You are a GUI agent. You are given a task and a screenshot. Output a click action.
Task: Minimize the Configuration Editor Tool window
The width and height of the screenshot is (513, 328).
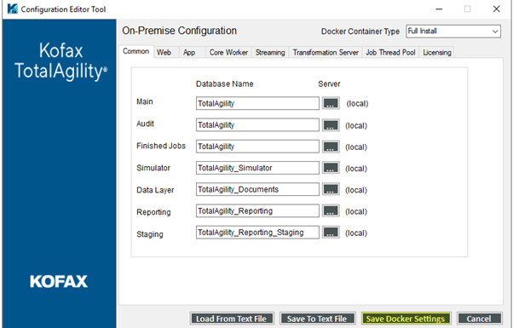click(439, 9)
